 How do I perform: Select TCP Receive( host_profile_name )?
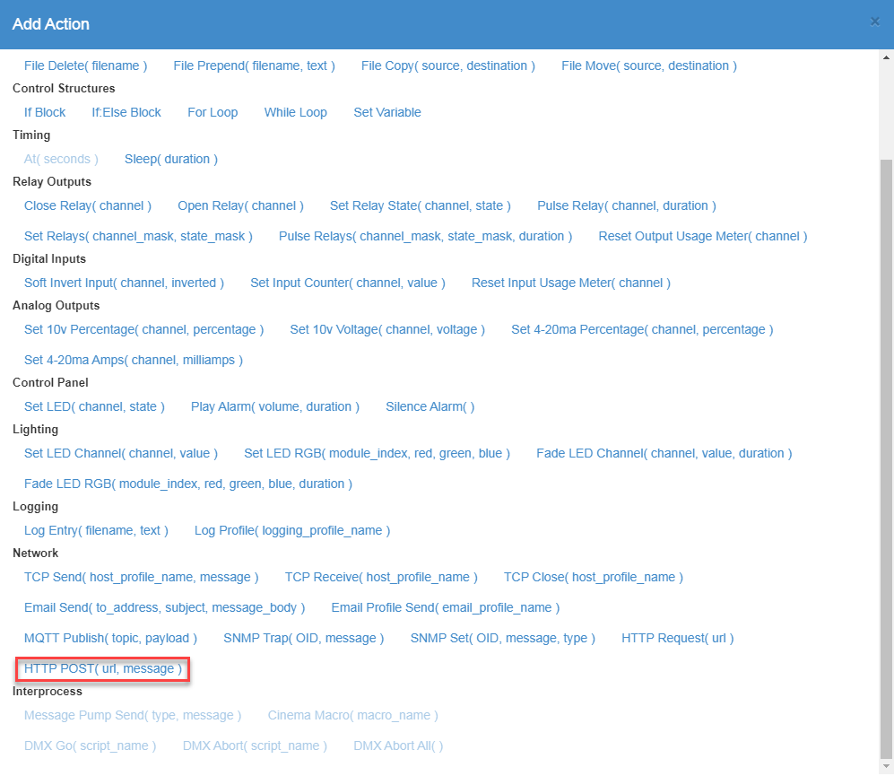tap(381, 578)
